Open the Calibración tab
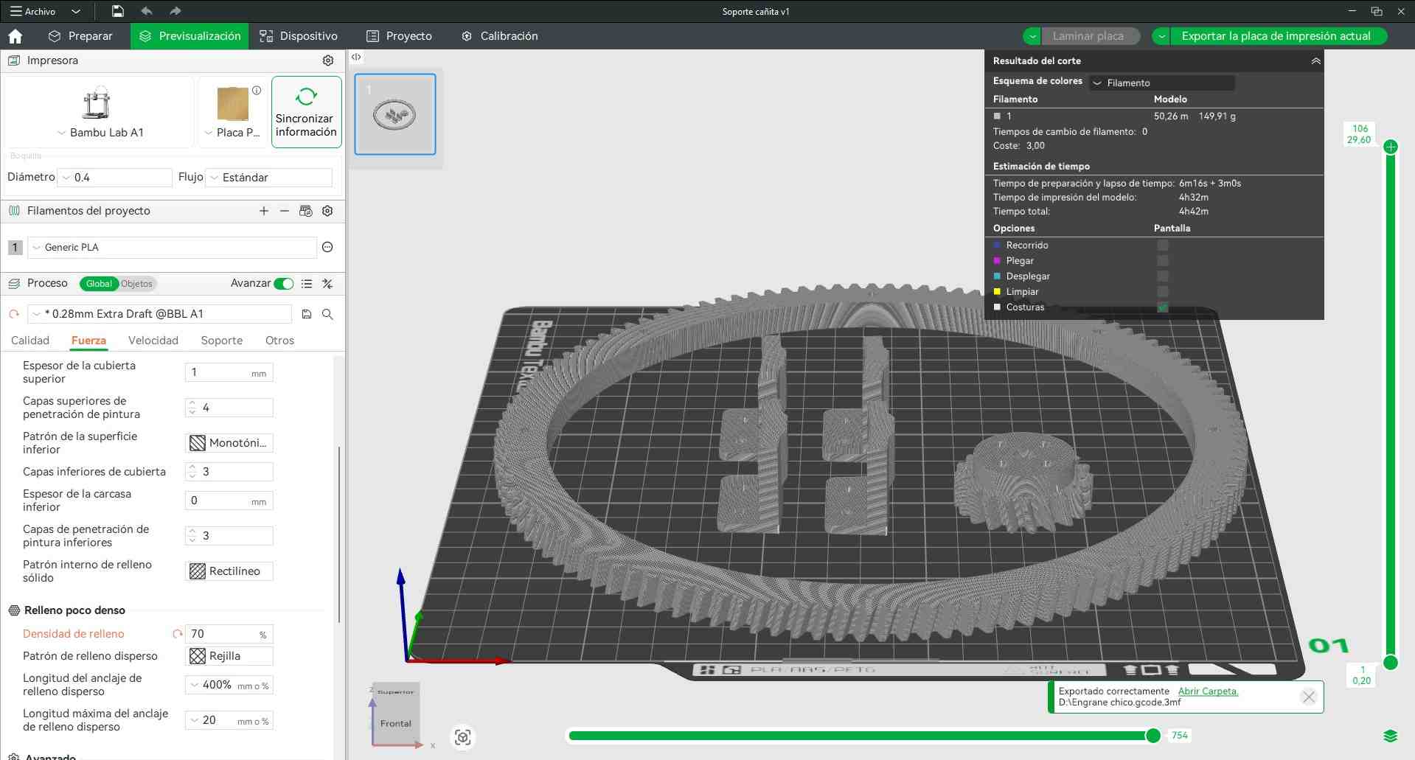This screenshot has width=1415, height=760. 499,36
